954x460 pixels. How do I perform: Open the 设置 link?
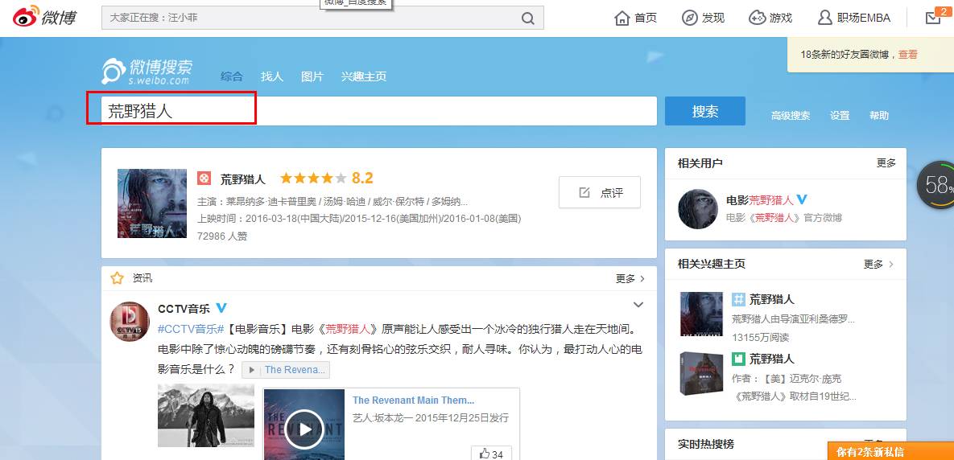[840, 116]
